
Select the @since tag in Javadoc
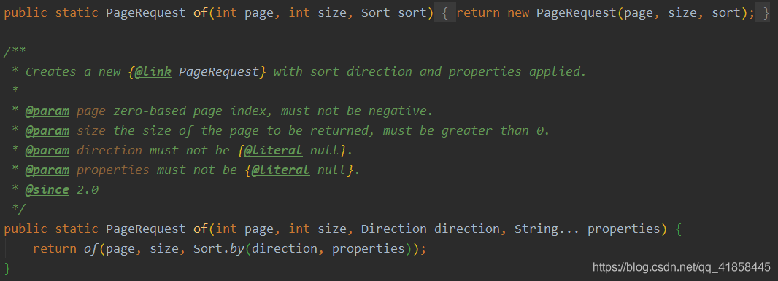click(47, 189)
